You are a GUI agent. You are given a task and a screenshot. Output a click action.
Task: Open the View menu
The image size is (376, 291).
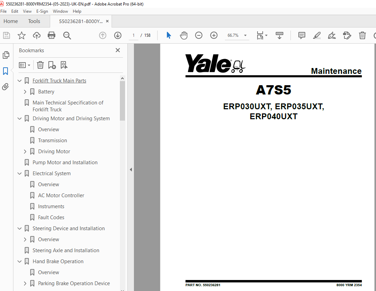coord(27,11)
